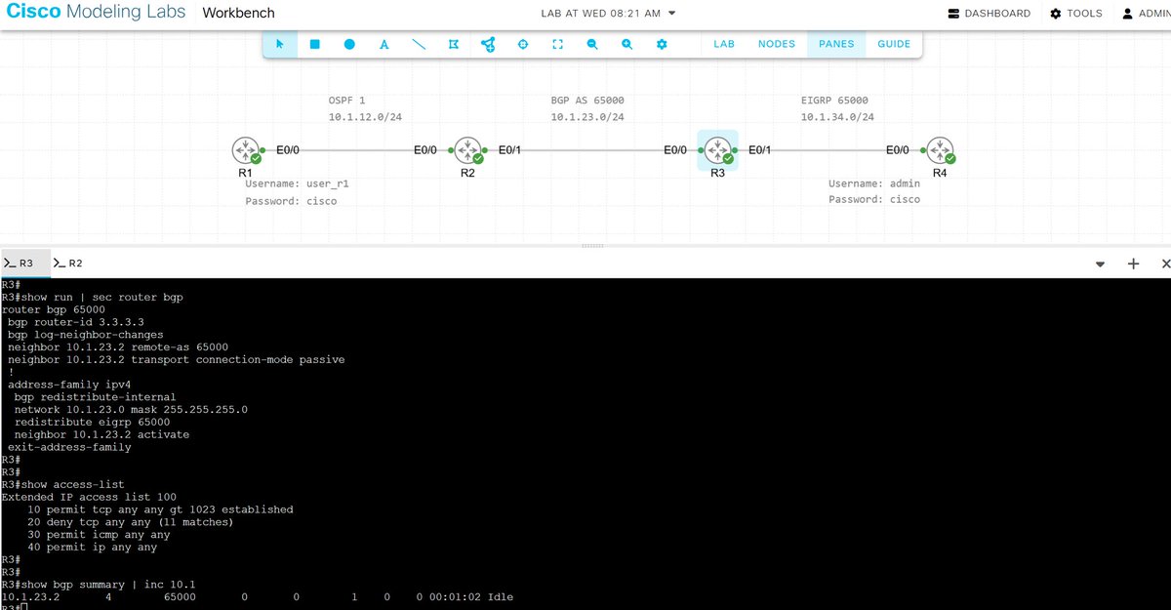Screen dimensions: 1171x610
Task: Select router node R4
Action: click(x=940, y=150)
